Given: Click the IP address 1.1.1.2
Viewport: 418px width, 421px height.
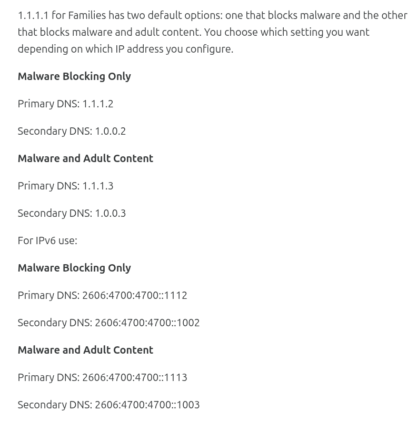Looking at the screenshot, I should tap(98, 104).
